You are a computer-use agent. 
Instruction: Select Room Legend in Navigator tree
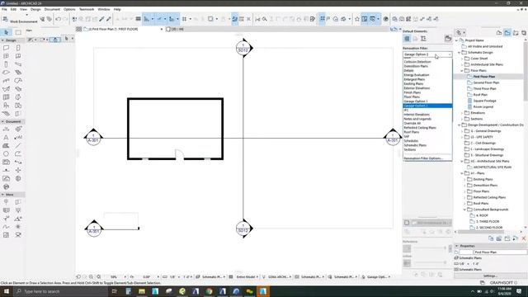483,106
